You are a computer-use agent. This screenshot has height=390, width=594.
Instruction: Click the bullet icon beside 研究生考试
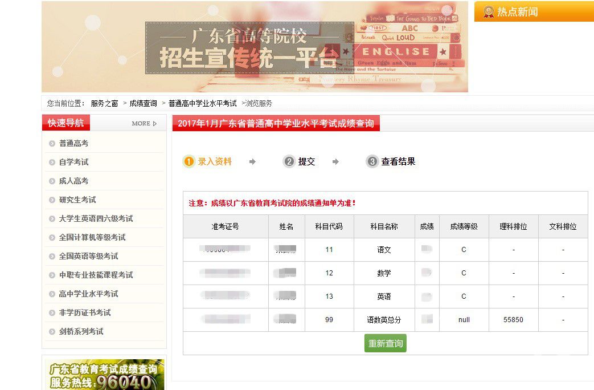click(52, 200)
